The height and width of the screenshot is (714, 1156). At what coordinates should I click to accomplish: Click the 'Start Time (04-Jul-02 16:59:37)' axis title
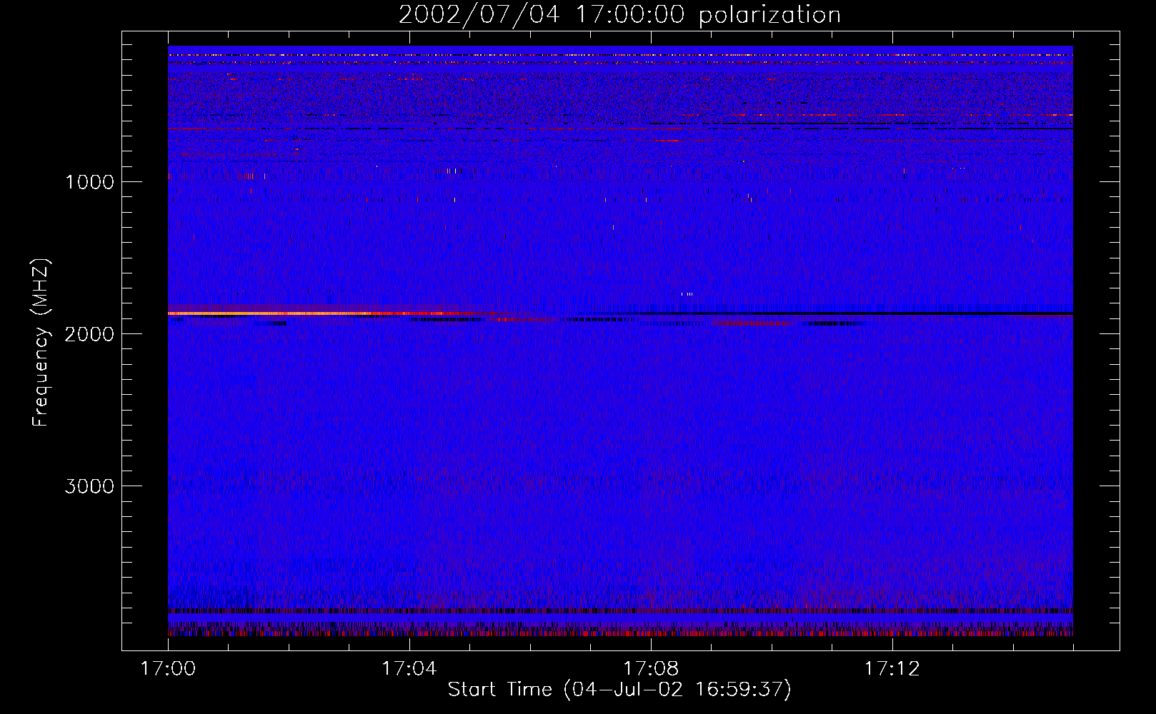(619, 690)
